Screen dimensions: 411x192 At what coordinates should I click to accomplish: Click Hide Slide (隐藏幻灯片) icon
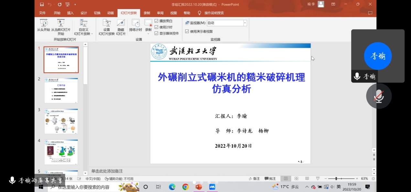coord(121,23)
